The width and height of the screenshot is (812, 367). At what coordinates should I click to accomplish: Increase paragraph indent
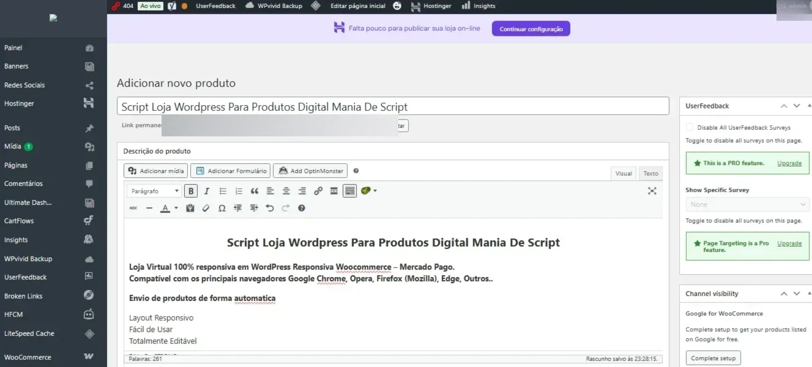(x=254, y=208)
